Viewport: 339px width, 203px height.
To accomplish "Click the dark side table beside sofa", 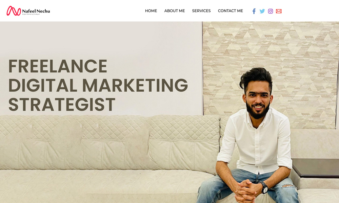I will point(315,168).
